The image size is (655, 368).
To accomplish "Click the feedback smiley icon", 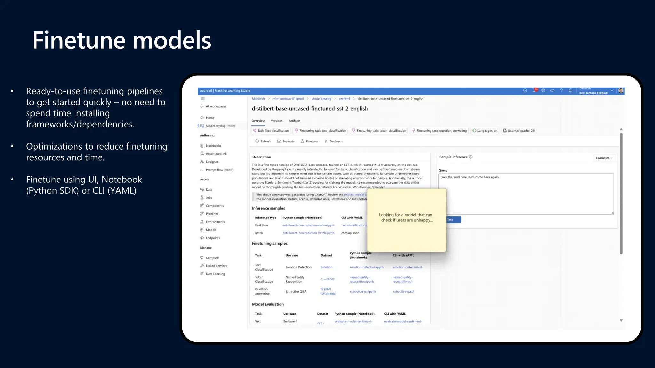I will [570, 91].
